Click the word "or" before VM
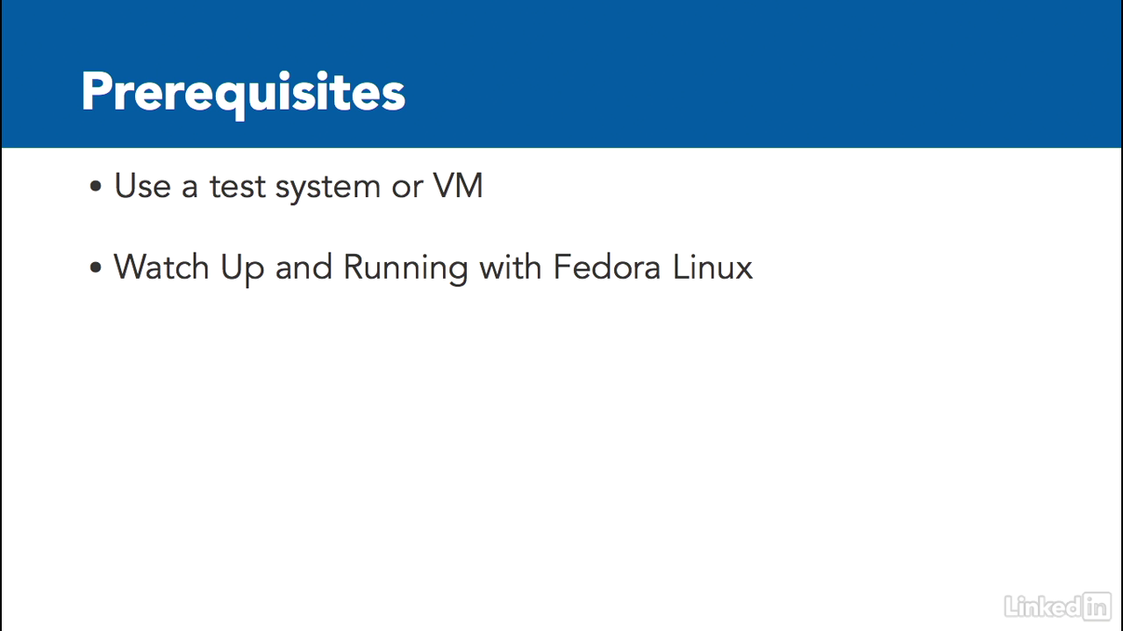The width and height of the screenshot is (1123, 631). pyautogui.click(x=407, y=188)
